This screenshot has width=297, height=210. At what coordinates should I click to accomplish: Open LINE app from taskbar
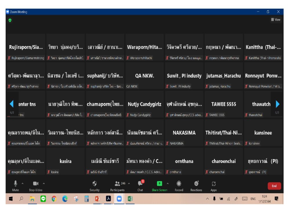pos(43,199)
